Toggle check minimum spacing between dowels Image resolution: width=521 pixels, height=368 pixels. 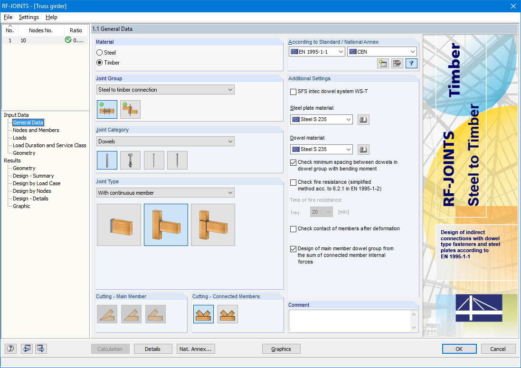pos(293,162)
